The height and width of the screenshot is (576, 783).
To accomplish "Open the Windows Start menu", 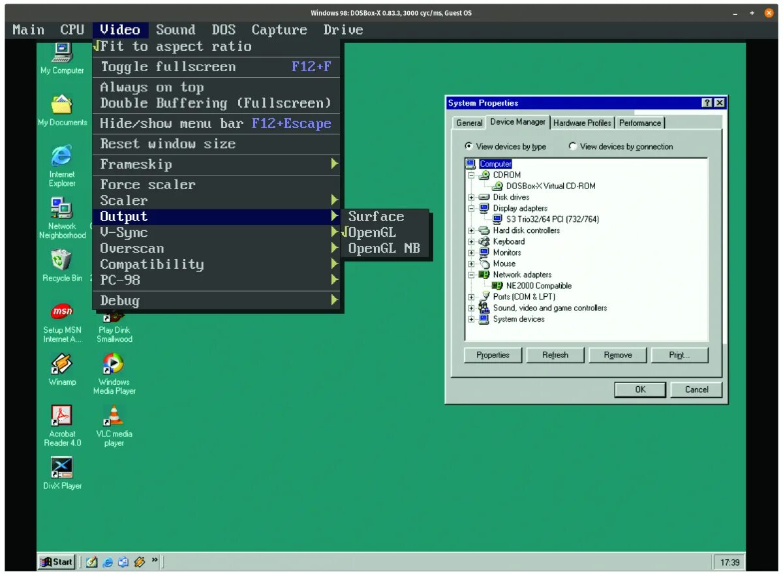I will (56, 562).
